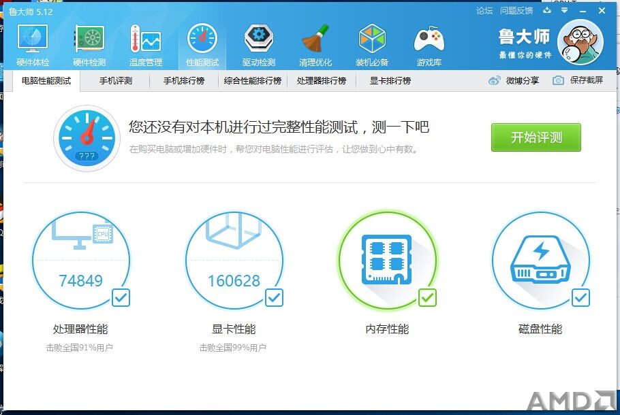Click the processor performance circle icon
The image size is (620, 415).
click(x=80, y=261)
